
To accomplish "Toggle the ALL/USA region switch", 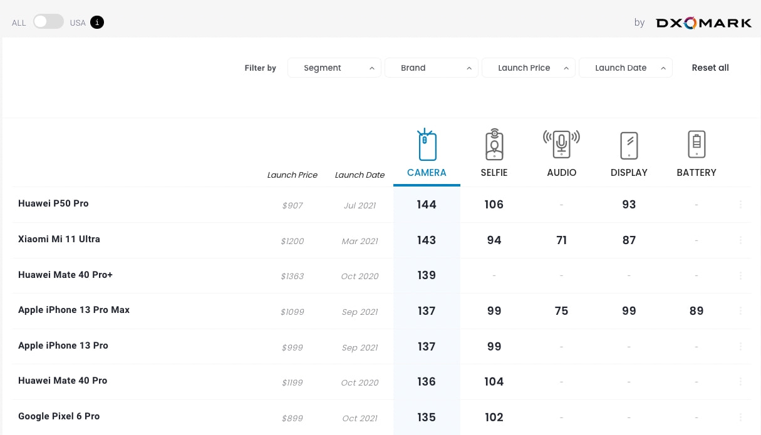I will 48,22.
